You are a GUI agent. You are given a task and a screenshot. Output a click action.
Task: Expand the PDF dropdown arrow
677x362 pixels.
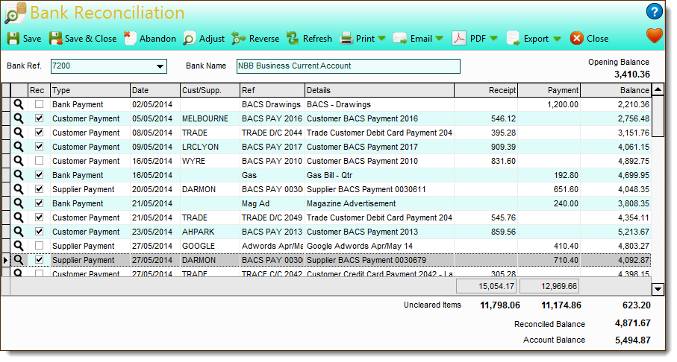coord(493,38)
